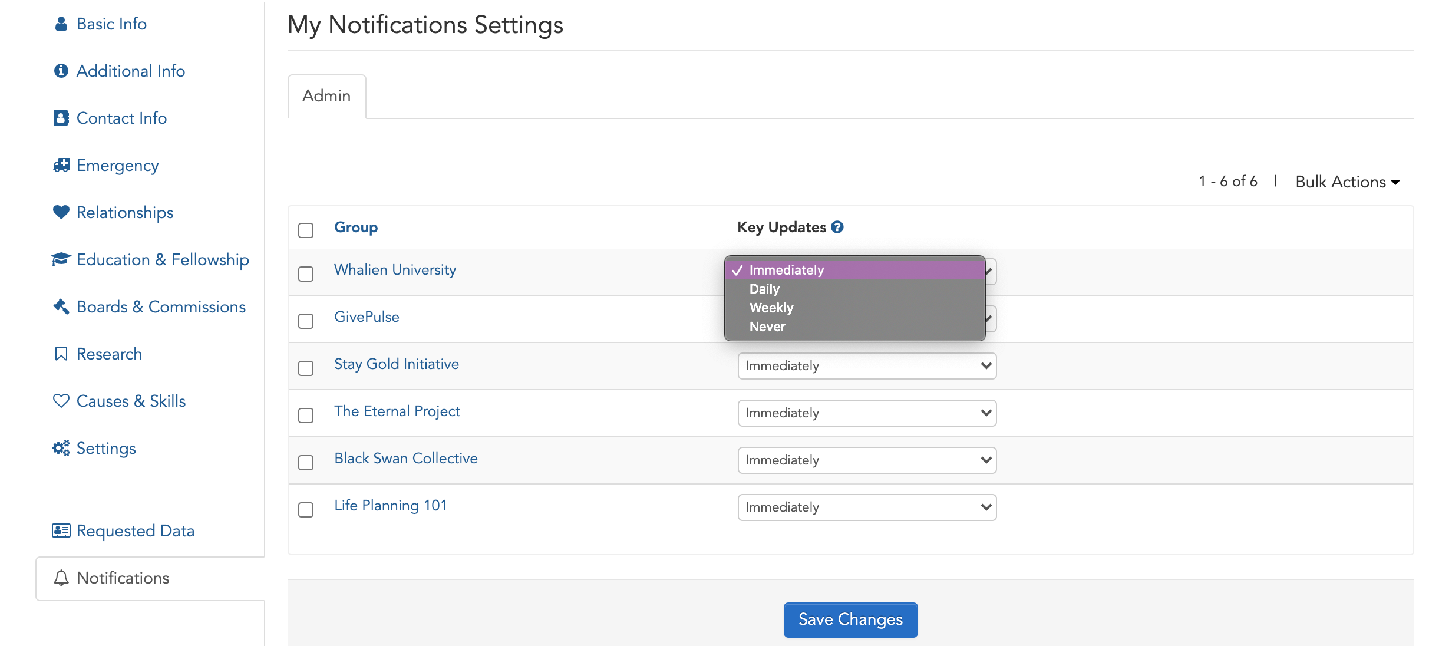Click the Requested Data ID card icon
This screenshot has width=1452, height=646.
tap(61, 530)
